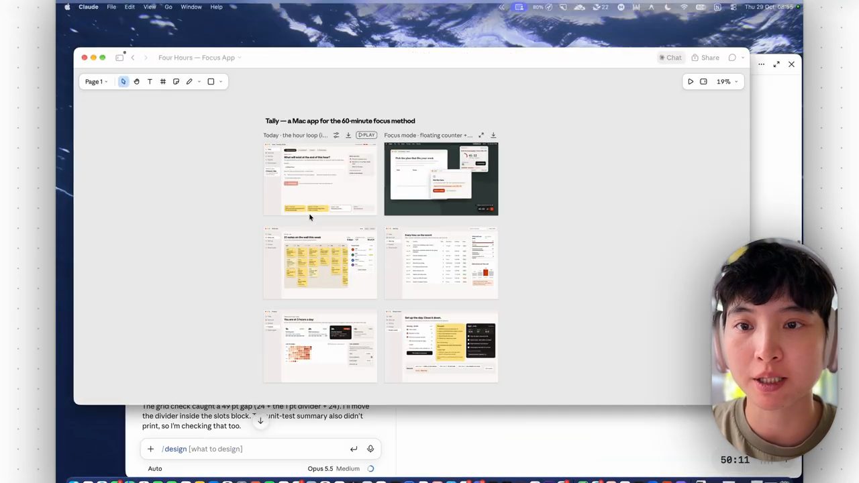Screen dimensions: 859x483
Task: Click the Share button
Action: pyautogui.click(x=705, y=58)
